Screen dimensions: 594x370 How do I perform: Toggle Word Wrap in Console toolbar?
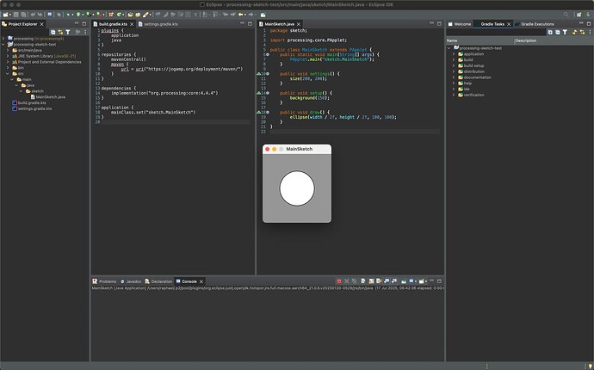(379, 281)
